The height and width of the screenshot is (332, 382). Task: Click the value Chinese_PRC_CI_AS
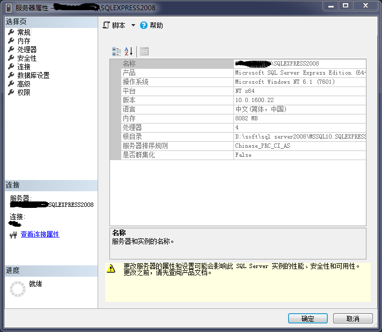point(263,146)
